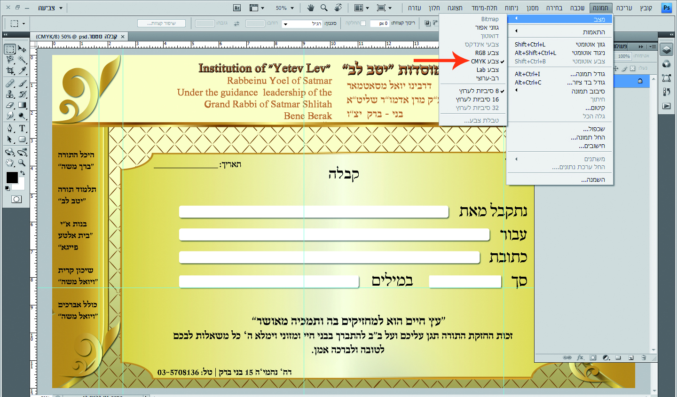
Task: Open the סגנון style dropdown showing רגיל
Action: point(302,23)
